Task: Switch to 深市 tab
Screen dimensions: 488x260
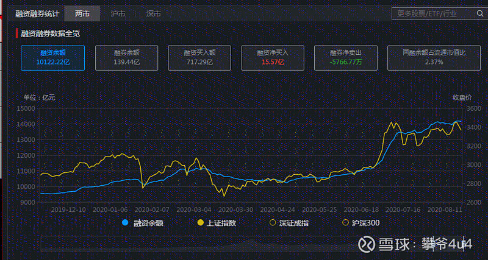Action: pos(154,13)
